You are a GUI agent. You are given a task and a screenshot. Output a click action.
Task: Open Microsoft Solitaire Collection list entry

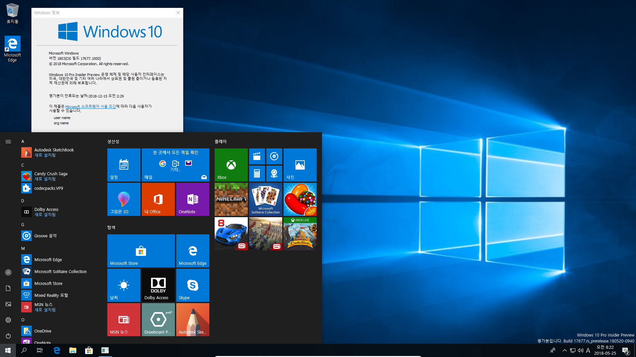pyautogui.click(x=60, y=271)
